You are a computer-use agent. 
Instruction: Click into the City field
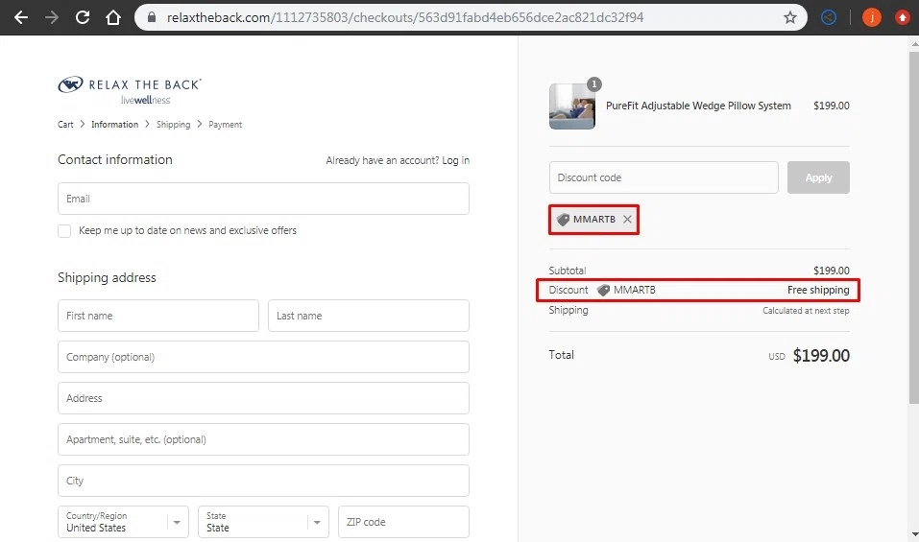click(263, 481)
